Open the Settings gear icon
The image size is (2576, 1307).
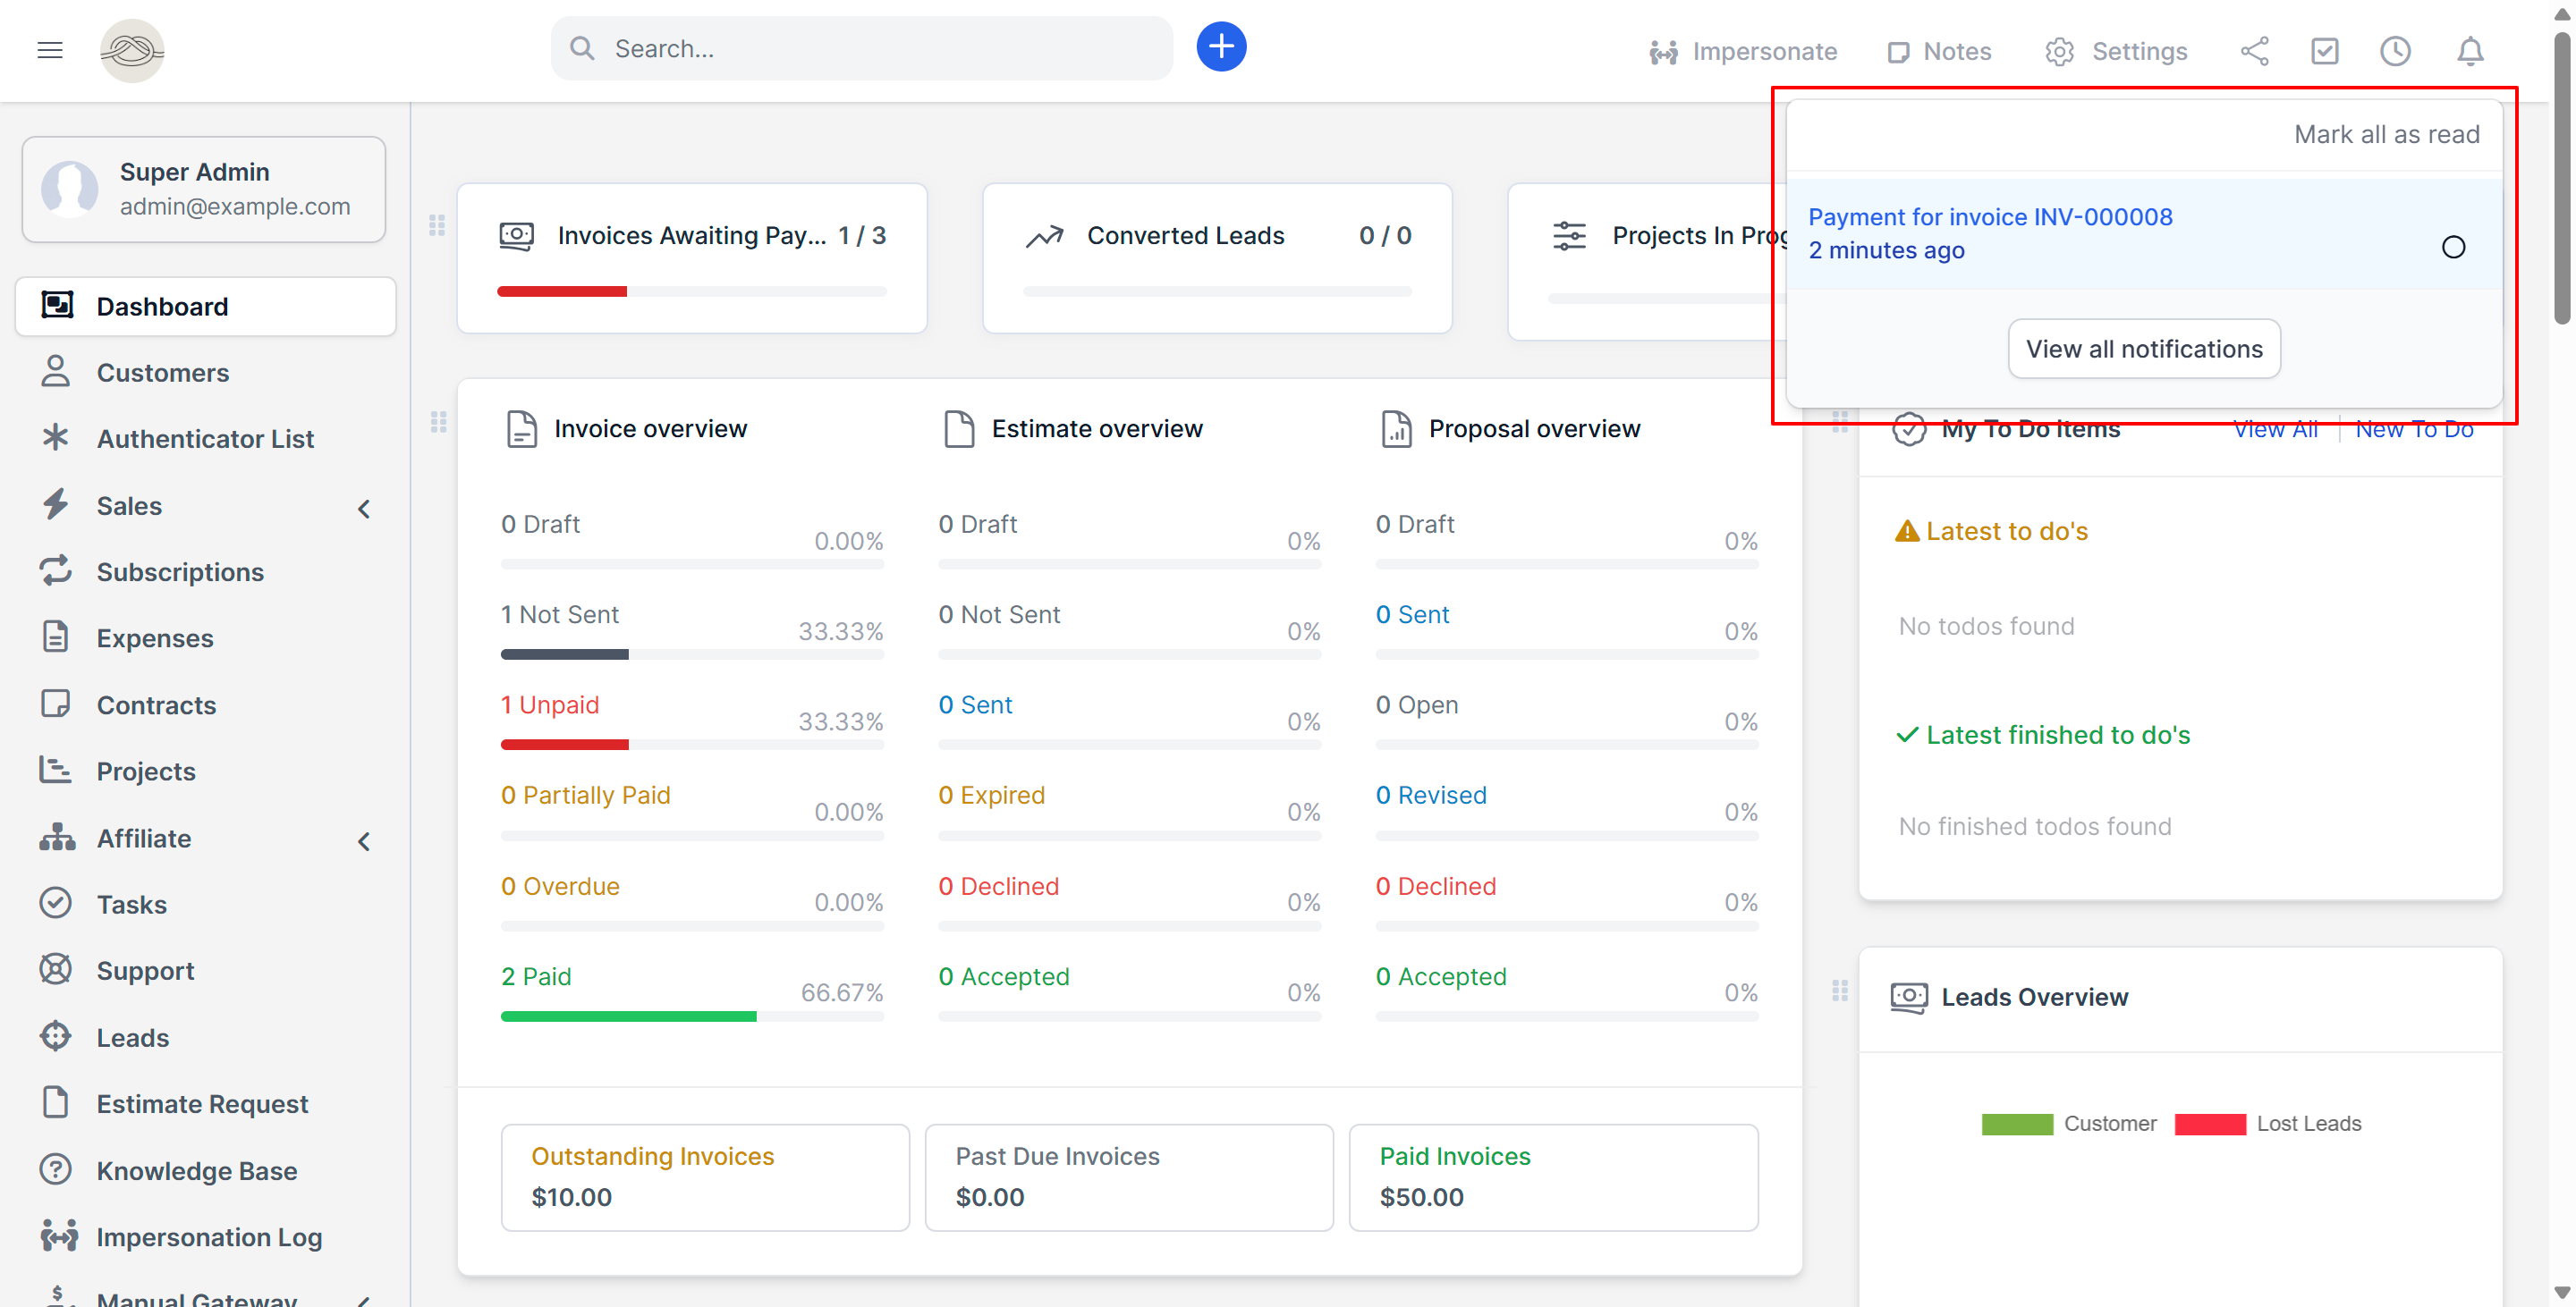click(x=2059, y=51)
